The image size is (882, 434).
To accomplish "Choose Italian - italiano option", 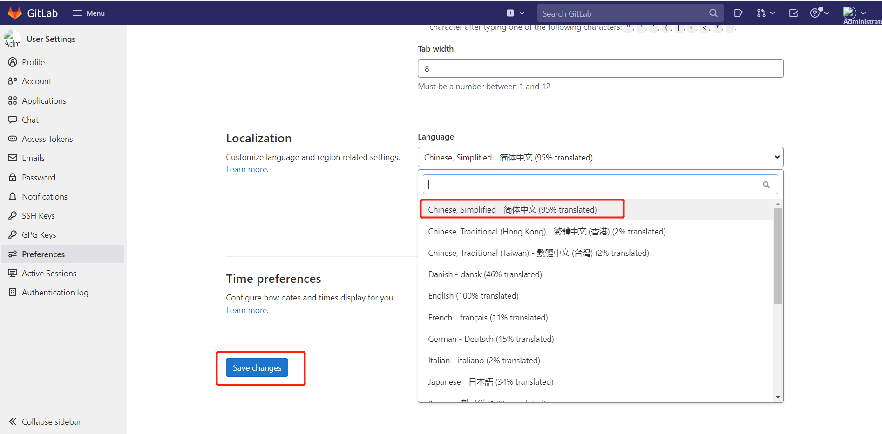I will (596, 360).
